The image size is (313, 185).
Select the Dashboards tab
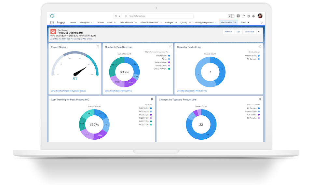(x=226, y=23)
